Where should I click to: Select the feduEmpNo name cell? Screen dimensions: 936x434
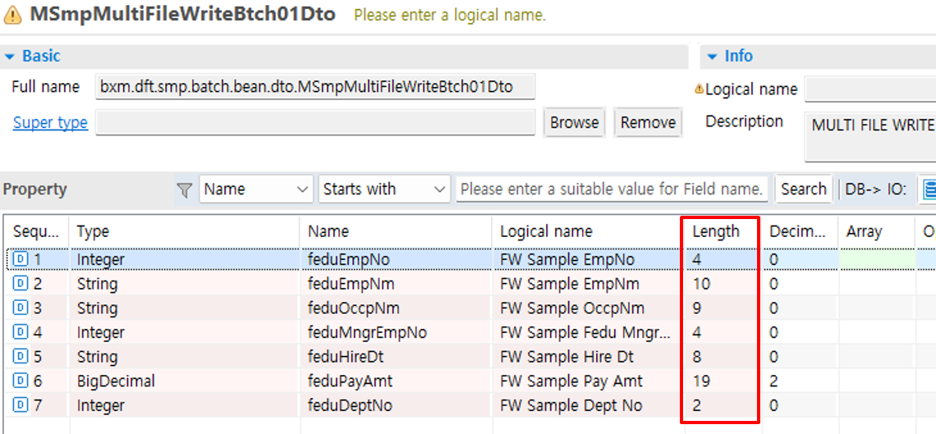tap(397, 260)
